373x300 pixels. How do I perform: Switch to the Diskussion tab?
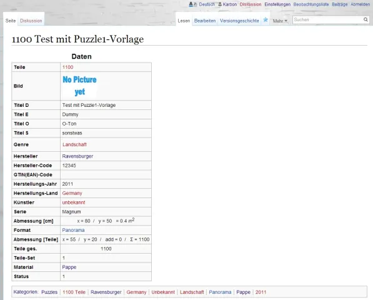pyautogui.click(x=31, y=21)
